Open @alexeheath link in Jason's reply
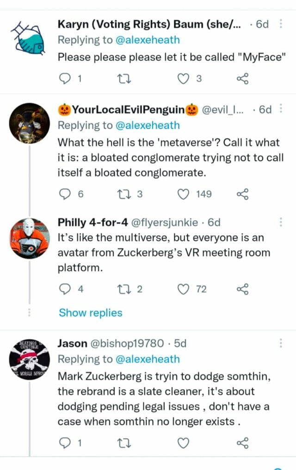296x470 pixels. (x=147, y=359)
